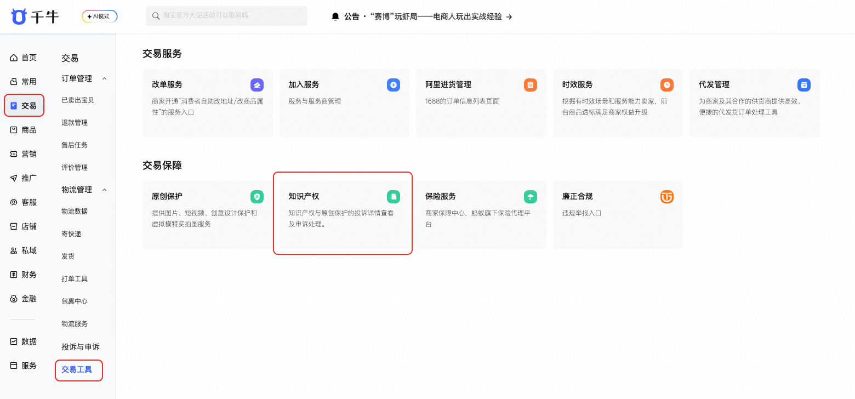
Task: Open 物流数据 in the submenu
Action: (x=75, y=212)
